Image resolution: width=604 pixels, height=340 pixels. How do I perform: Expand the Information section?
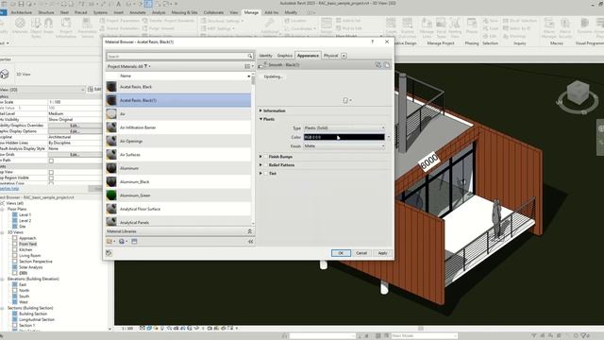[x=260, y=110]
